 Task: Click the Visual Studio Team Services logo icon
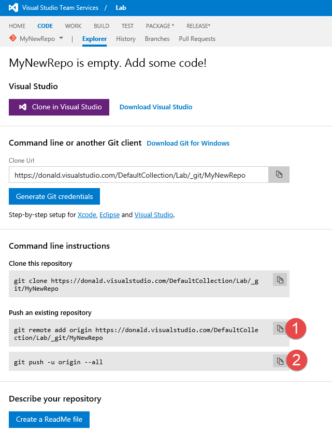pyautogui.click(x=13, y=8)
